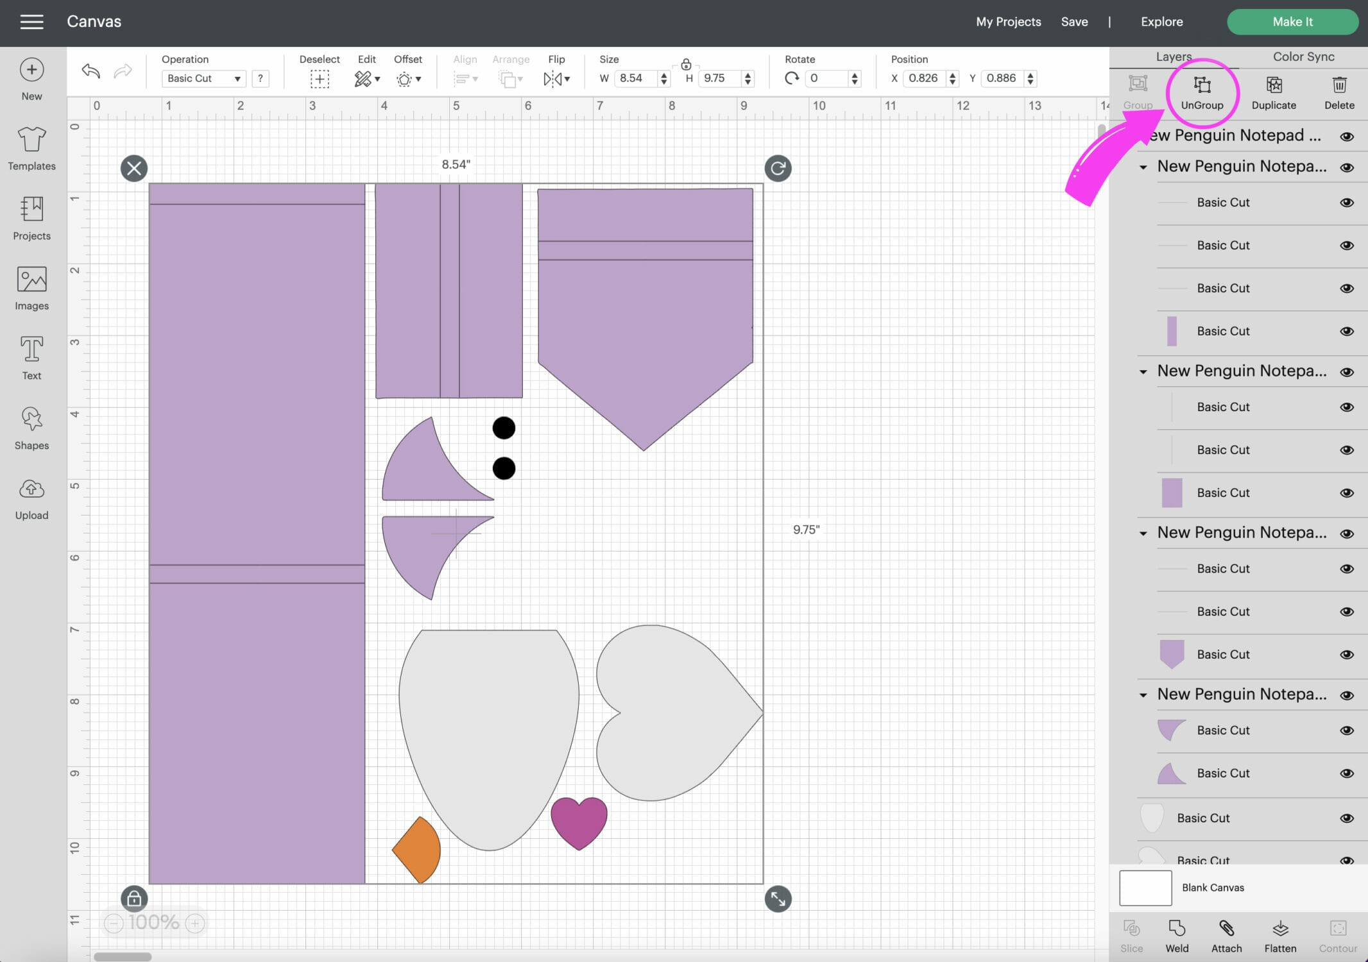Click the Attach tool icon

coord(1226,929)
